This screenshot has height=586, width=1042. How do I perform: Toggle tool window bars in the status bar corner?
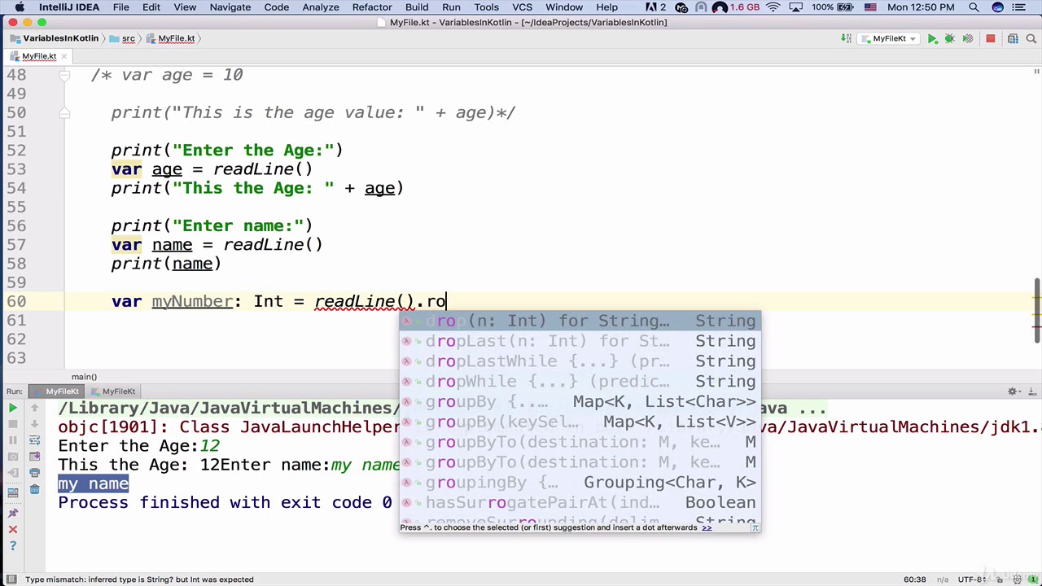click(x=10, y=579)
